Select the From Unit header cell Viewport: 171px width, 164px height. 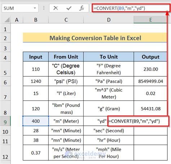(x=66, y=57)
